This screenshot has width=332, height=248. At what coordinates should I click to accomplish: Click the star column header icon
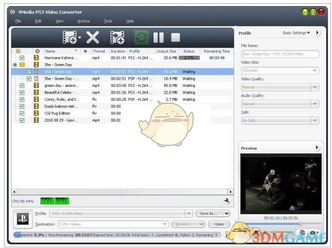[x=85, y=51]
